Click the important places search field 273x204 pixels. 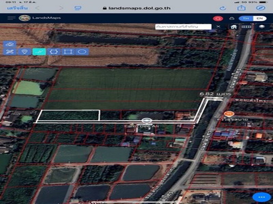183,27
